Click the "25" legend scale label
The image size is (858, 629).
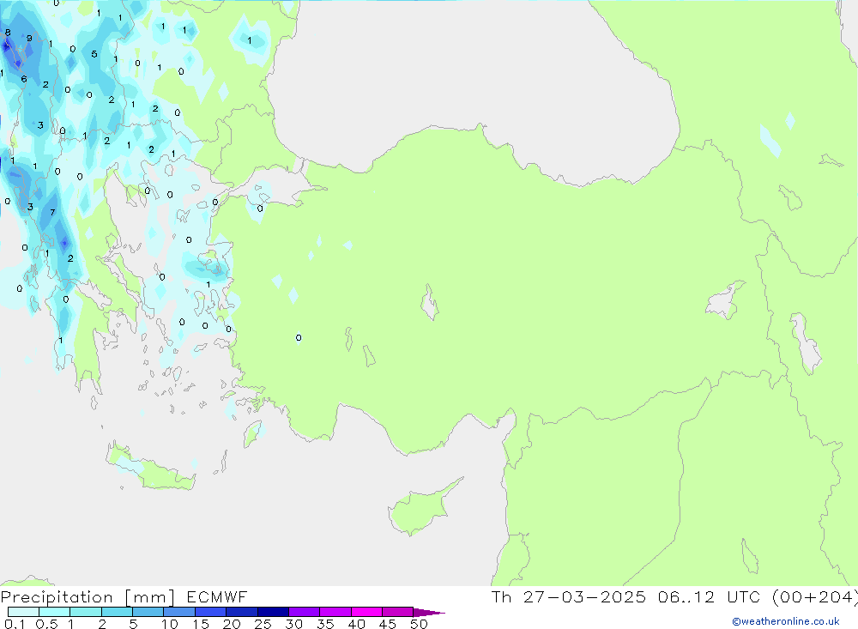(263, 624)
